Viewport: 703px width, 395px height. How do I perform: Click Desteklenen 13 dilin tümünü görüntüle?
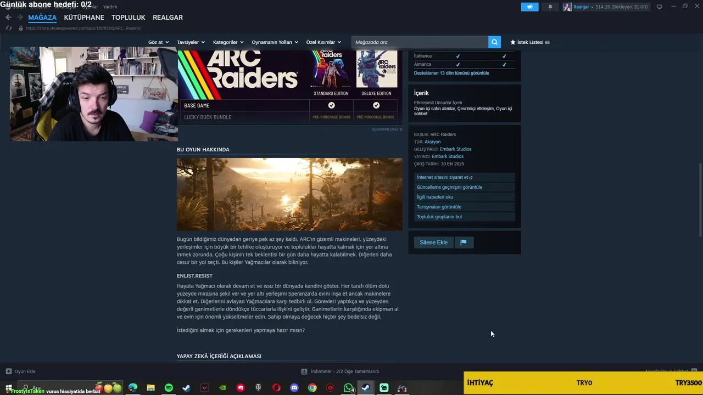coord(451,73)
